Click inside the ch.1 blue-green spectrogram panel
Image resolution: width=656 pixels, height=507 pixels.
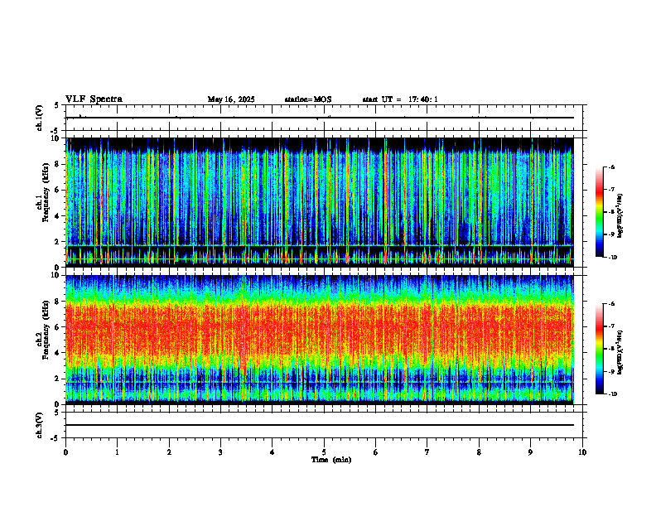(320, 202)
